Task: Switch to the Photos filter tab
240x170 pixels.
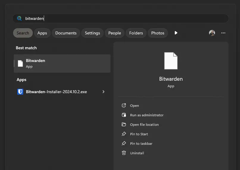Action: pyautogui.click(x=158, y=33)
